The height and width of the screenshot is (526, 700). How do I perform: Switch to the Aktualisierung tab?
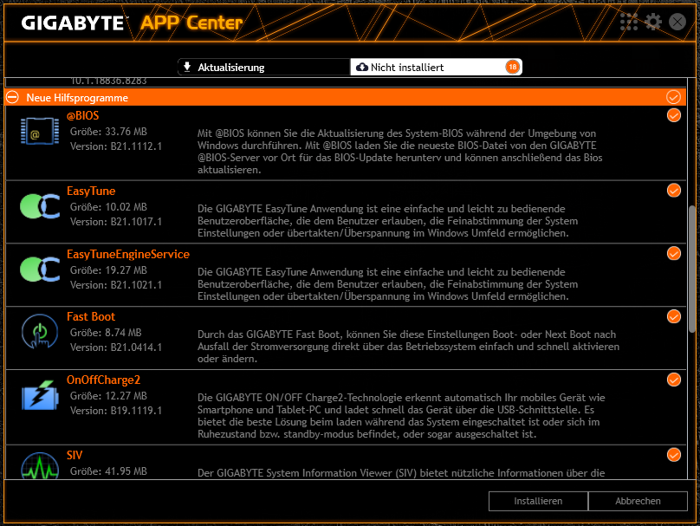(x=264, y=67)
